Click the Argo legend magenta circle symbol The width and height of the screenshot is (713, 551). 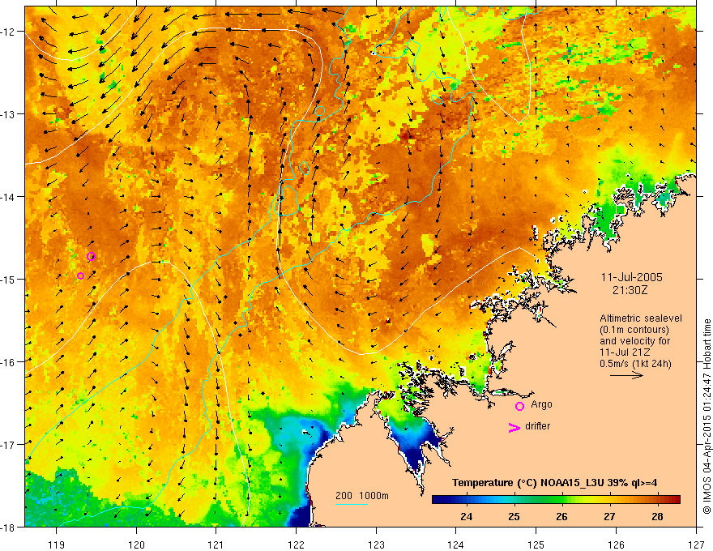519,406
